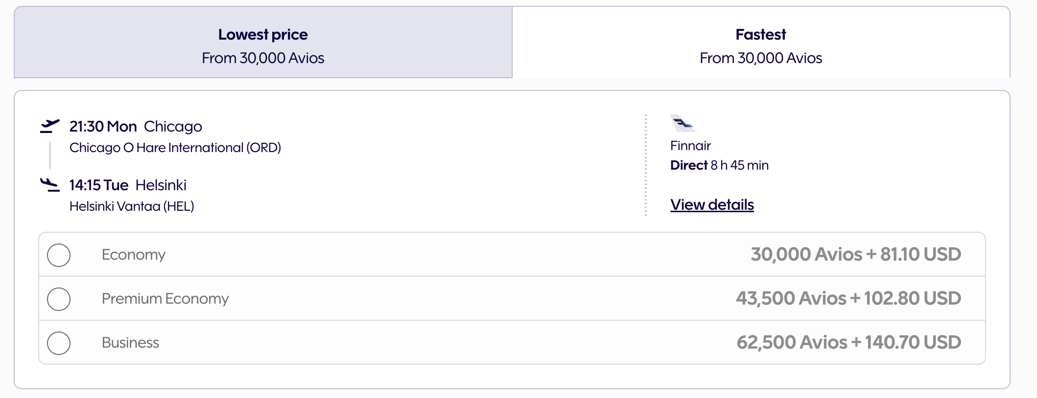Screen dimensions: 1037x398
Task: Open the View details link
Action: (x=712, y=204)
